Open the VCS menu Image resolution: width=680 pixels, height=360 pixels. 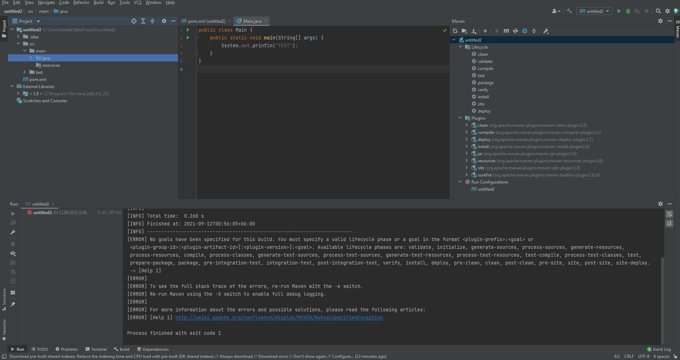pyautogui.click(x=137, y=2)
